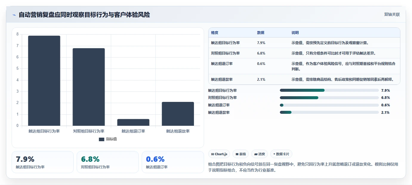Click the 指标值 legend label
Screen dimensions: 412x185
(x=111, y=139)
